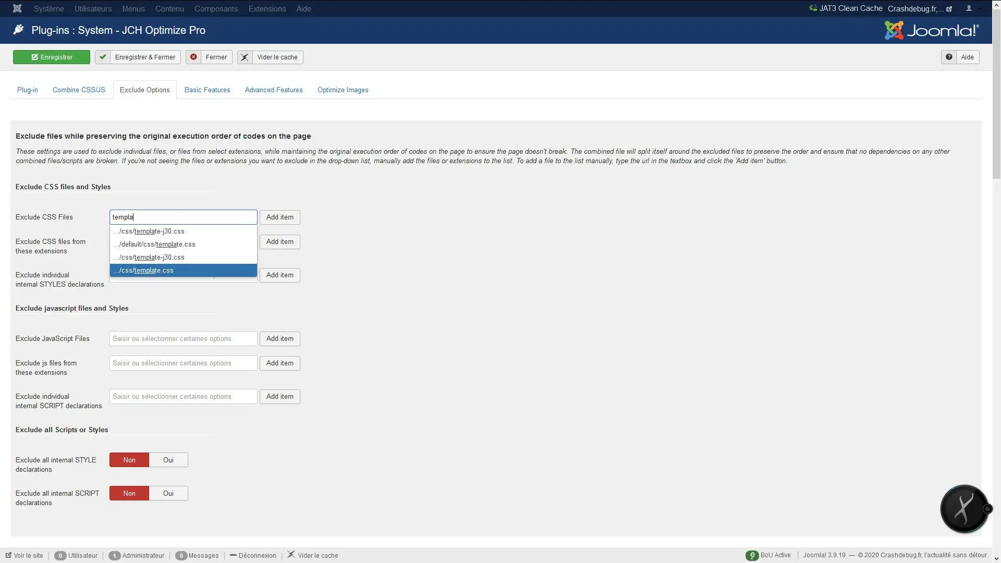Screen dimensions: 1001x563
Task: Select highlighted .../css/template.css suggestion
Action: tap(184, 270)
